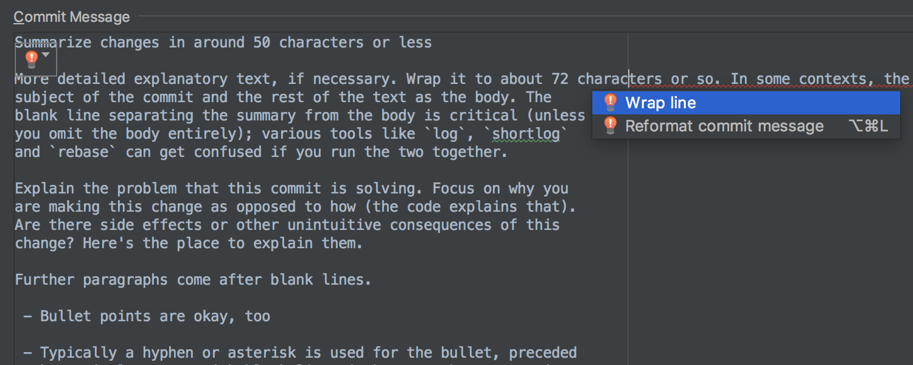
Task: Click the Commit Message section label
Action: pyautogui.click(x=72, y=17)
